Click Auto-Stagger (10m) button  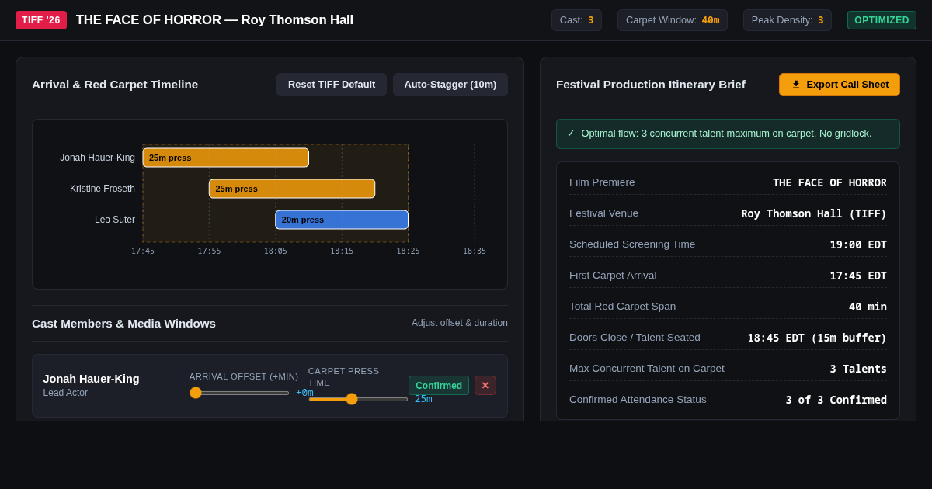click(450, 85)
